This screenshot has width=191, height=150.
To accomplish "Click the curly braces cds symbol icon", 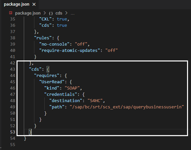I will click(51, 13).
